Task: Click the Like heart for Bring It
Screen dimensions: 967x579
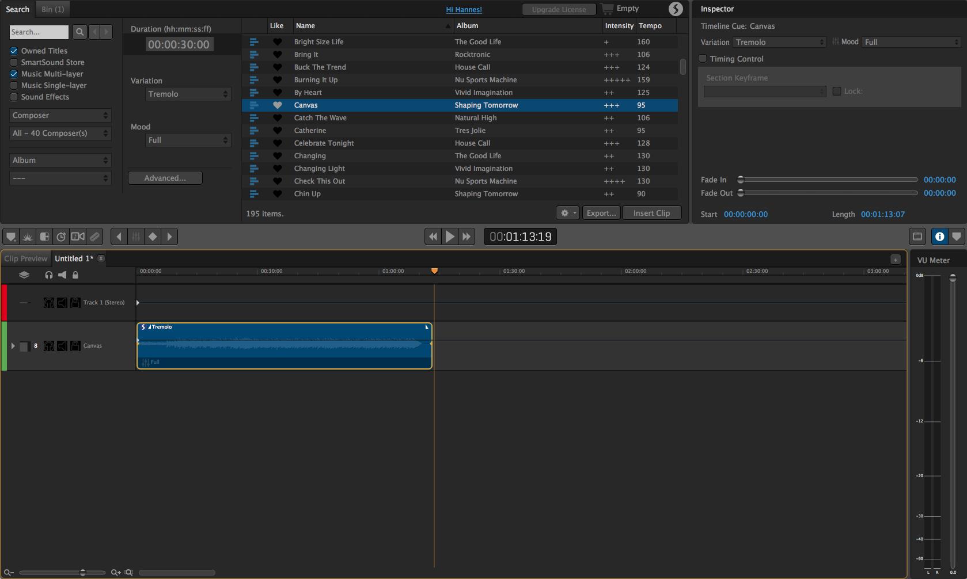Action: [277, 55]
